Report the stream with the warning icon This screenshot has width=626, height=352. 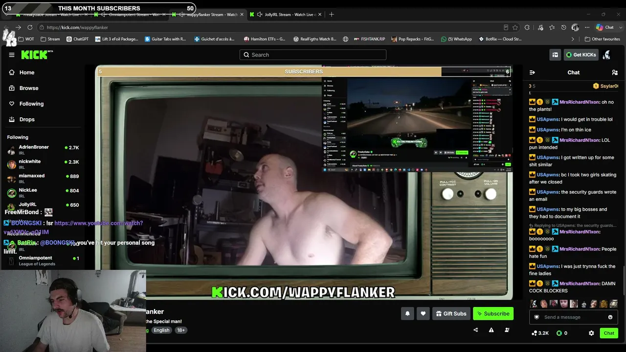tap(491, 330)
